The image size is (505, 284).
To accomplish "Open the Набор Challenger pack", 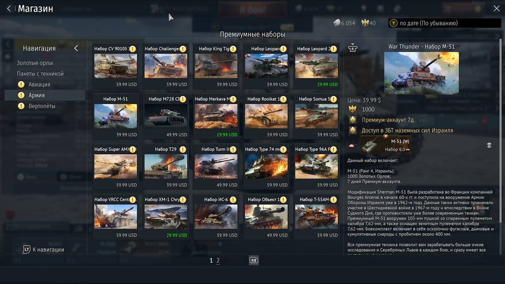I will 166,66.
